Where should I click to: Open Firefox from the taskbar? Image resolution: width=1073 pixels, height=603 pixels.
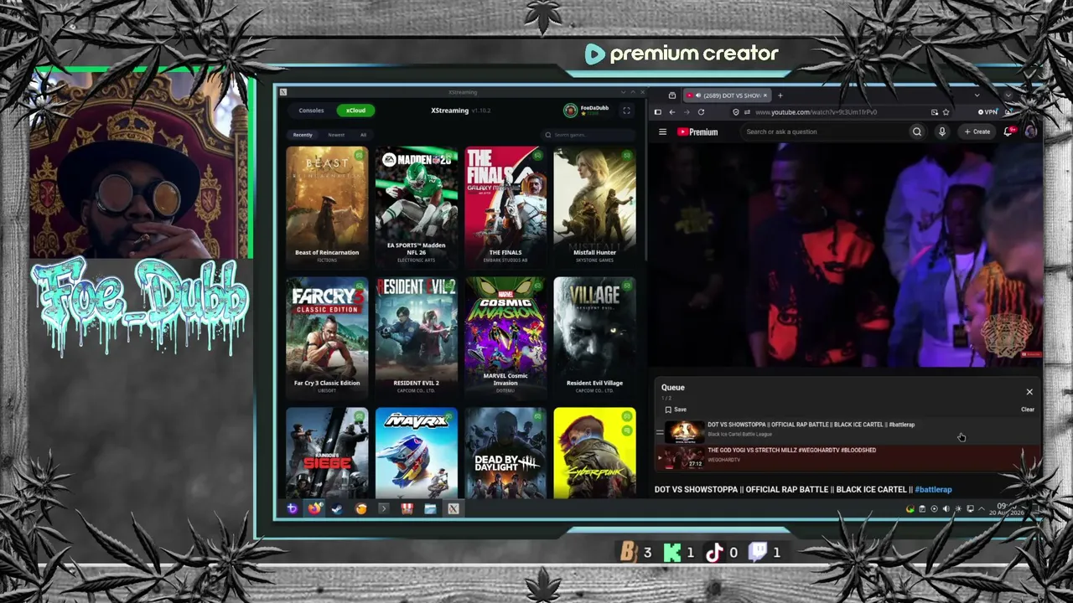point(314,508)
